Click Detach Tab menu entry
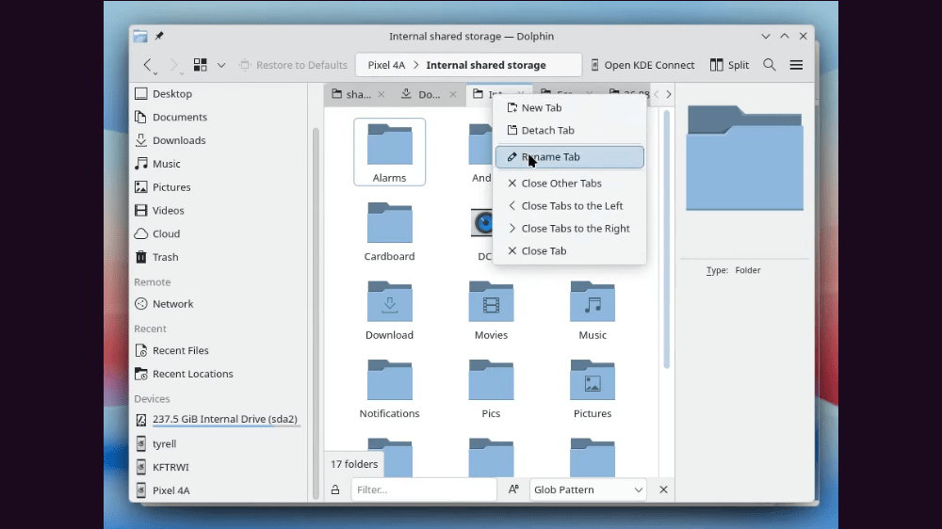Screen dimensions: 942x529 (570, 130)
